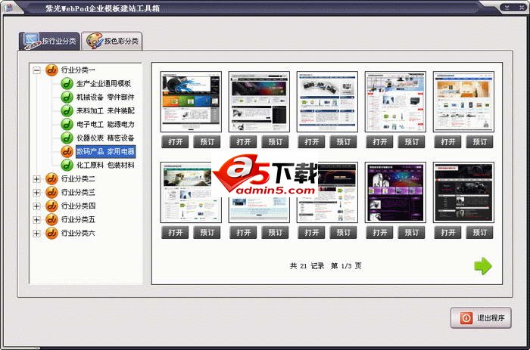Select 机械设备 零件部件 category
Image resolution: width=530 pixels, height=350 pixels.
coord(105,98)
